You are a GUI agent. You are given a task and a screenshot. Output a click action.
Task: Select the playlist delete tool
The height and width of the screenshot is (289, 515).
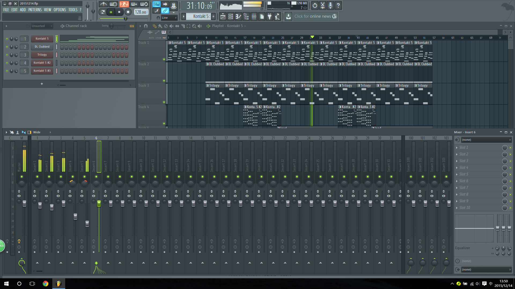pyautogui.click(x=166, y=26)
